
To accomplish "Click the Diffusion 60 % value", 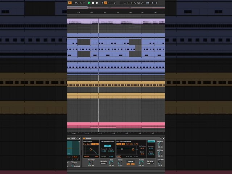I will pyautogui.click(x=142, y=148).
